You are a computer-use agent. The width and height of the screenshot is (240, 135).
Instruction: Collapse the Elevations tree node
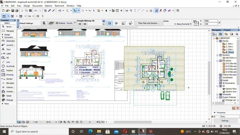click(217, 61)
